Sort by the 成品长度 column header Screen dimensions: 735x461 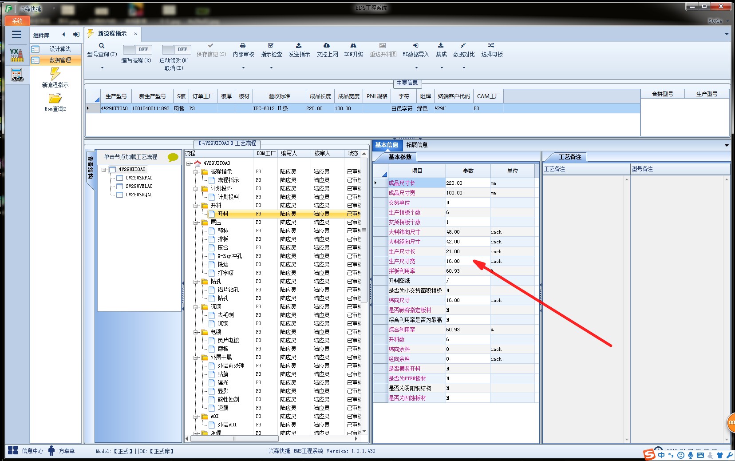[x=320, y=96]
